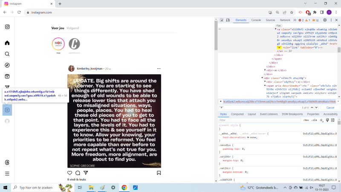Switch to the Sources tab
The width and height of the screenshot is (341, 192).
(270, 20)
